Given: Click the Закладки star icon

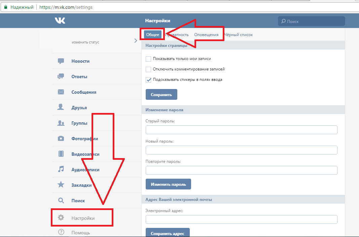Looking at the screenshot, I should click(61, 184).
